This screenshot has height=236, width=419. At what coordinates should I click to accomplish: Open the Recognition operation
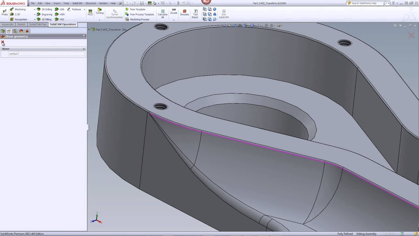point(19,19)
